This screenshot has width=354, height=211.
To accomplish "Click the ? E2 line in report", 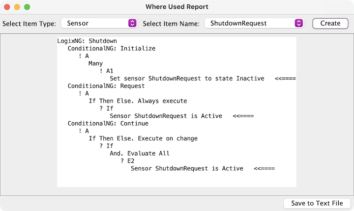I will pyautogui.click(x=127, y=161).
